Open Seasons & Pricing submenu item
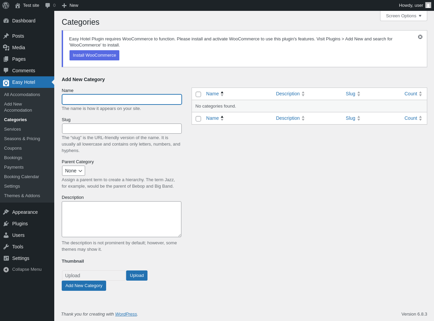Image resolution: width=434 pixels, height=321 pixels. pos(22,138)
